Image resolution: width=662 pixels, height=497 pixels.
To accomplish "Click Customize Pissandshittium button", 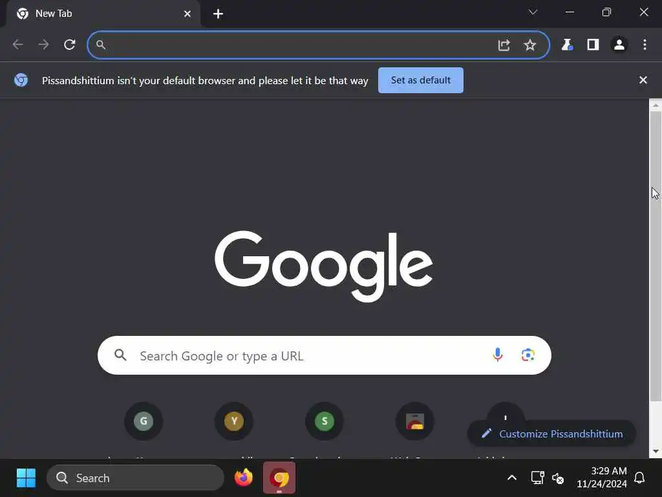I will tap(552, 434).
